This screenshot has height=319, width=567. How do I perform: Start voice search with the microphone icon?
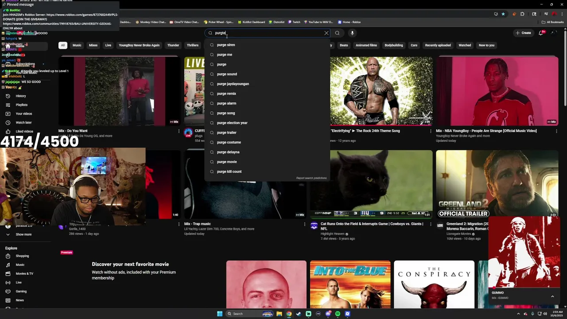[352, 33]
